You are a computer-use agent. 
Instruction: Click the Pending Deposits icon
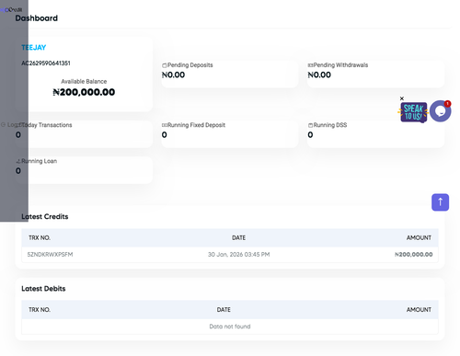point(164,65)
